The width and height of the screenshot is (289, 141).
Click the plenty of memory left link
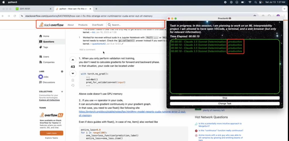(214, 110)
